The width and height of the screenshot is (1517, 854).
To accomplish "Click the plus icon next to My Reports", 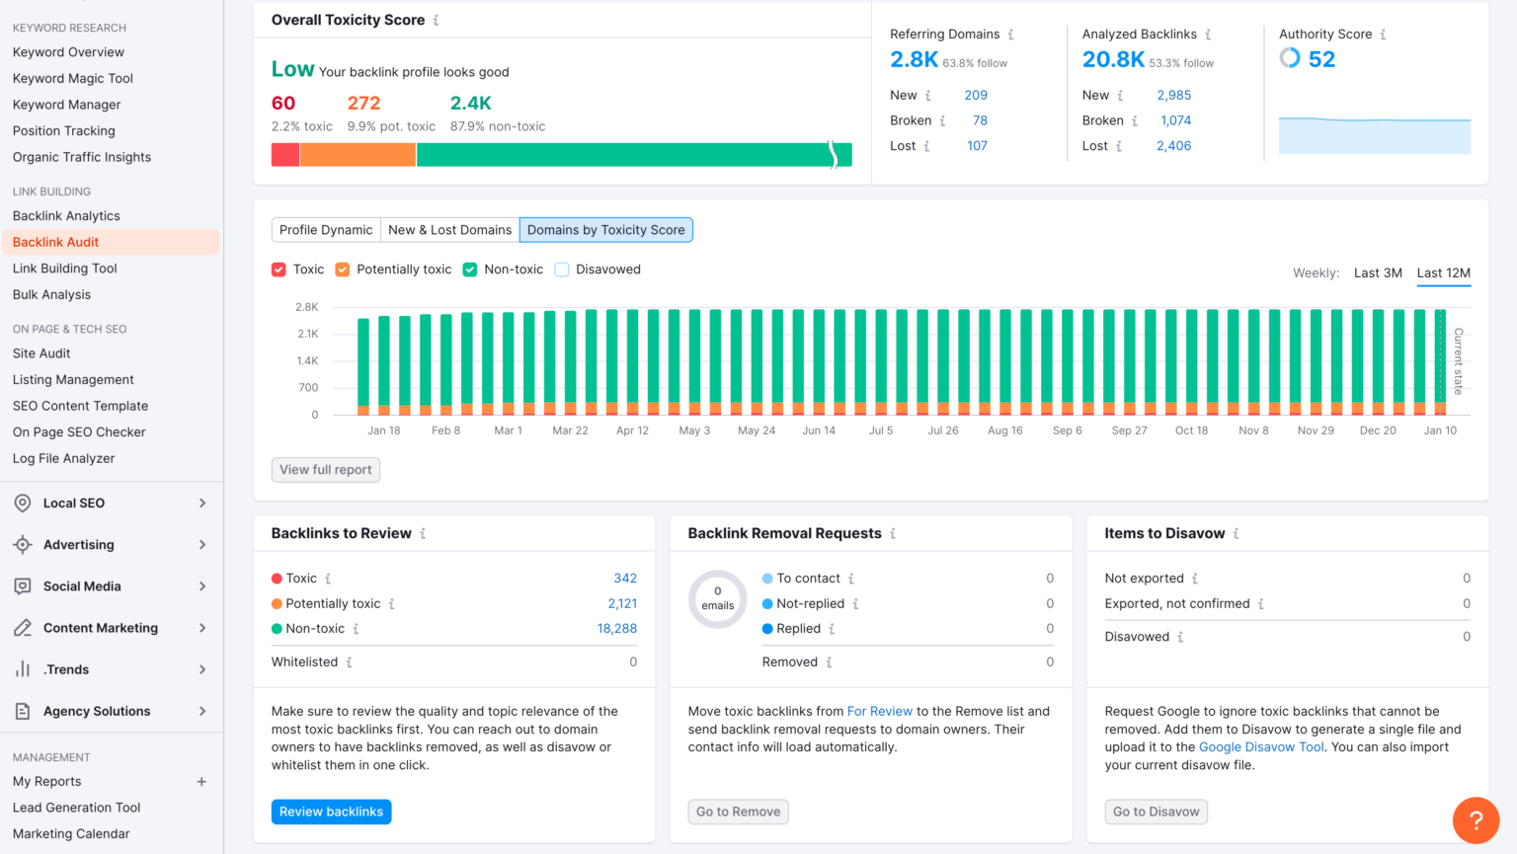I will (201, 782).
